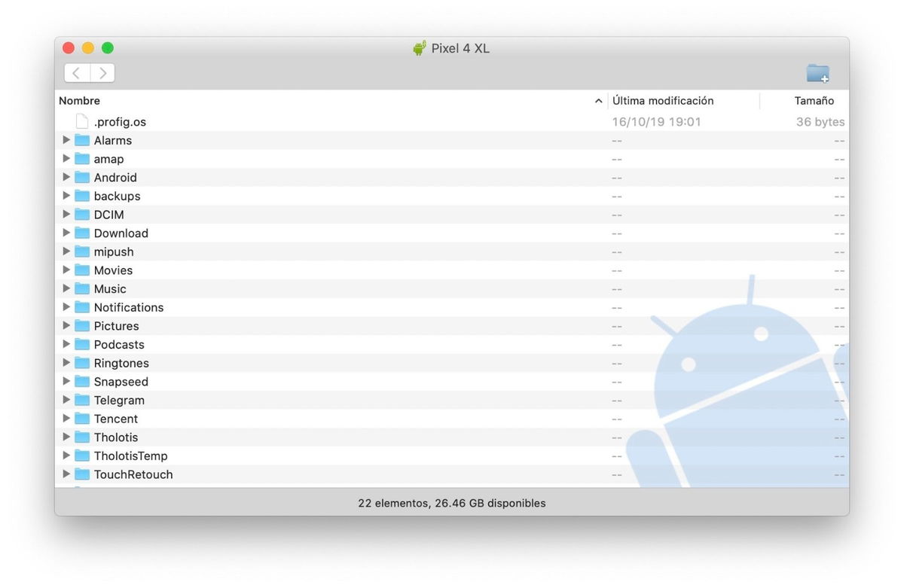The height and width of the screenshot is (588, 904).
Task: Click the 22 elementos status bar
Action: (x=450, y=502)
